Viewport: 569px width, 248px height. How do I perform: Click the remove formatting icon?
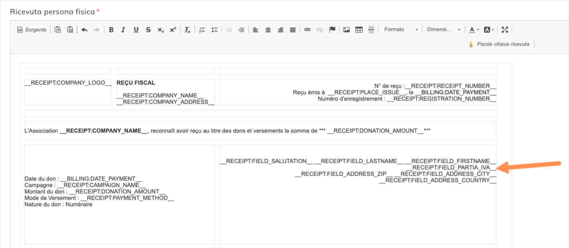pos(187,30)
